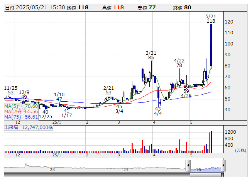Click the 4/4 43 low label
This screenshot has height=181, width=252.
pos(158,111)
